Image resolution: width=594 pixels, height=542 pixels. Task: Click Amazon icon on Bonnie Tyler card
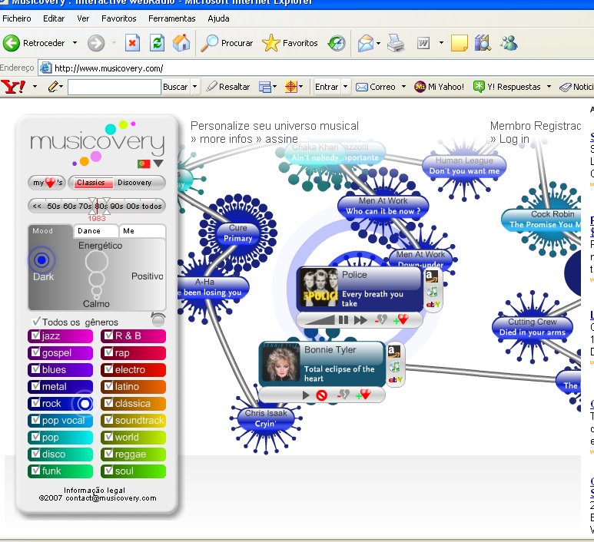tap(393, 352)
